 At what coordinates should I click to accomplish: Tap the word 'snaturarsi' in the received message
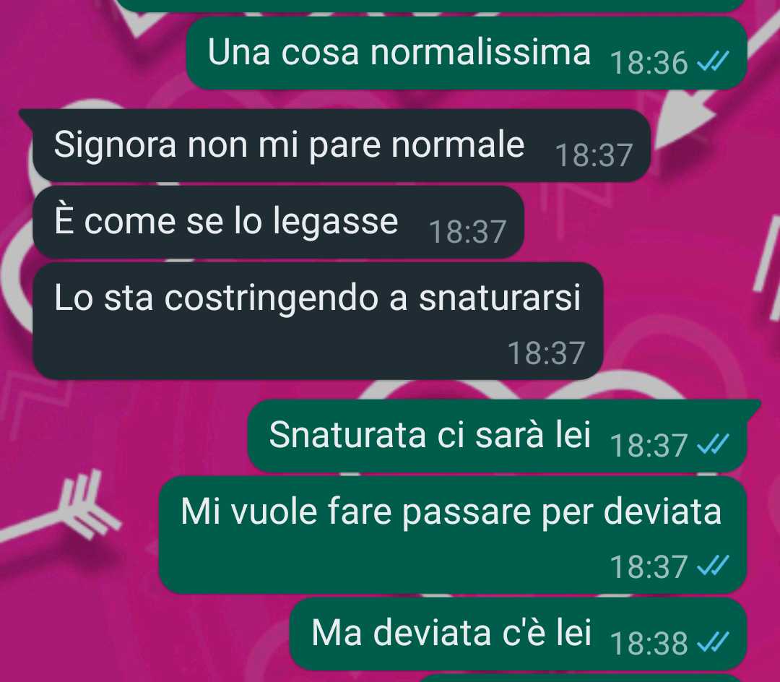500,298
